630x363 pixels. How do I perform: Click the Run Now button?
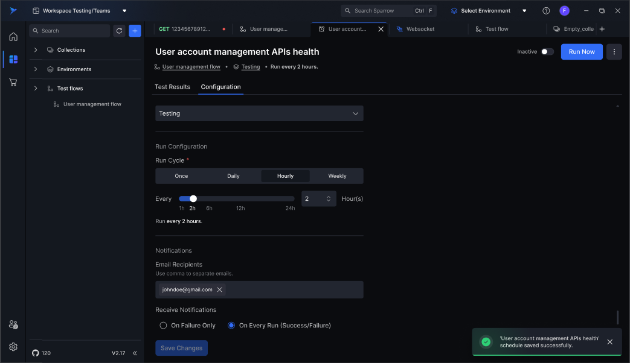pos(582,52)
